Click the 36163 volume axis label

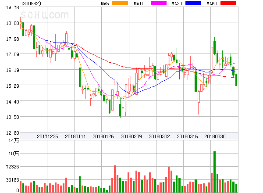(x=13, y=180)
